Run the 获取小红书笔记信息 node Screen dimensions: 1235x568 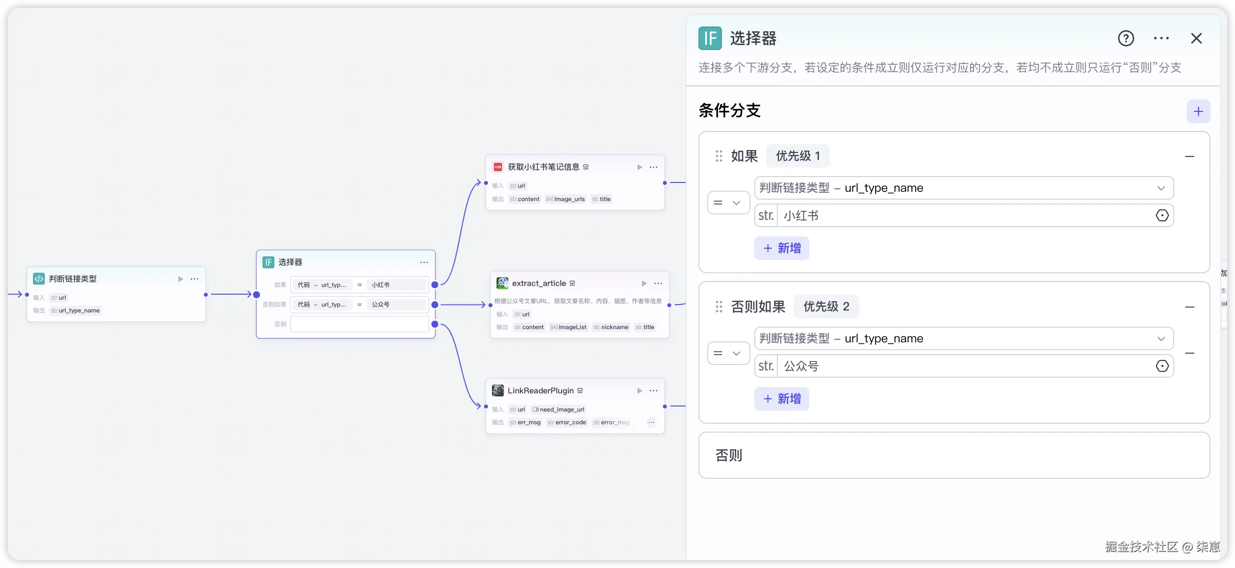(x=640, y=167)
